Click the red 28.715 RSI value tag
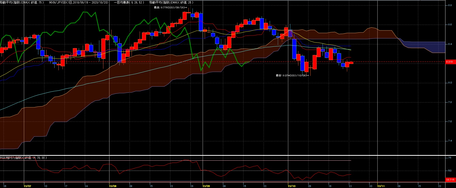The width and height of the screenshot is (456, 188). pos(450,180)
